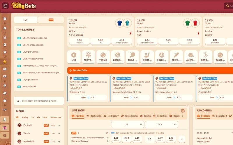Open the mobile app sidebar icon
This screenshot has width=233, height=145.
click(x=5, y=120)
